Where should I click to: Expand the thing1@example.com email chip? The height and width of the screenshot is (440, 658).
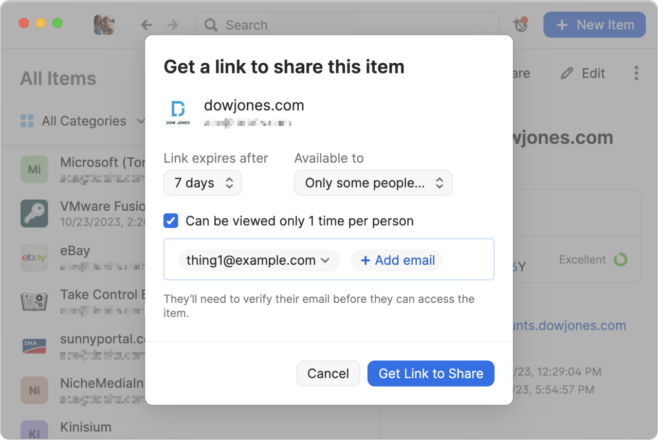coord(259,260)
